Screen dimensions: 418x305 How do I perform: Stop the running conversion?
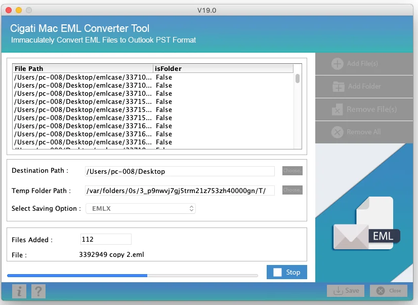click(287, 272)
